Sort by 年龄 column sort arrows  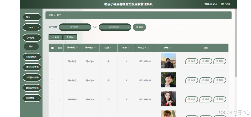129,48
